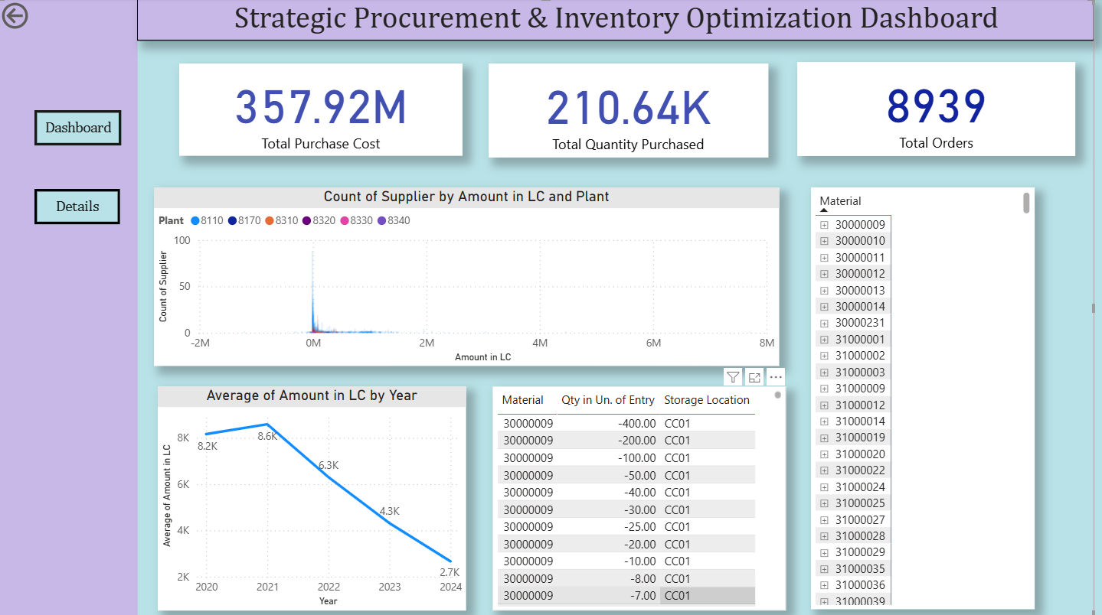This screenshot has width=1102, height=615.
Task: Click the Total Purchase Cost 357.92M card
Action: pyautogui.click(x=321, y=109)
